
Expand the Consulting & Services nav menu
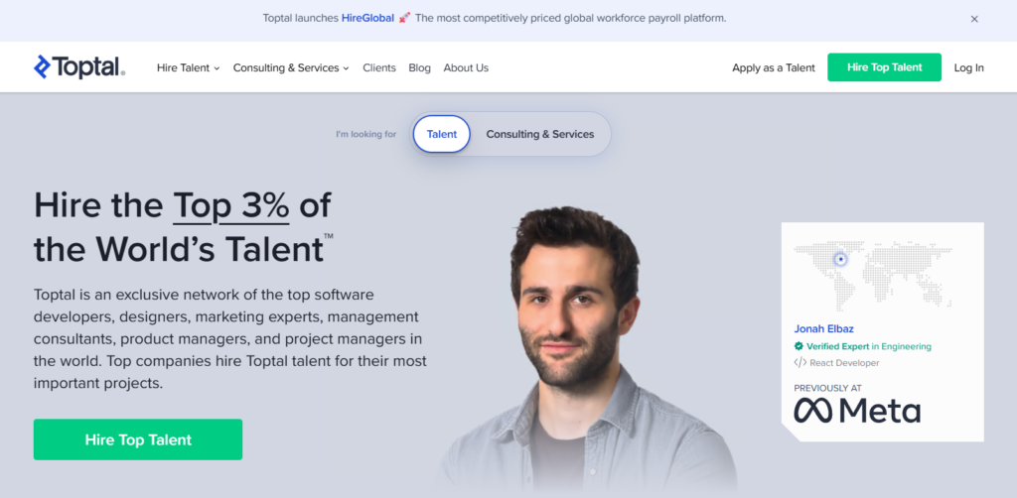pos(291,68)
